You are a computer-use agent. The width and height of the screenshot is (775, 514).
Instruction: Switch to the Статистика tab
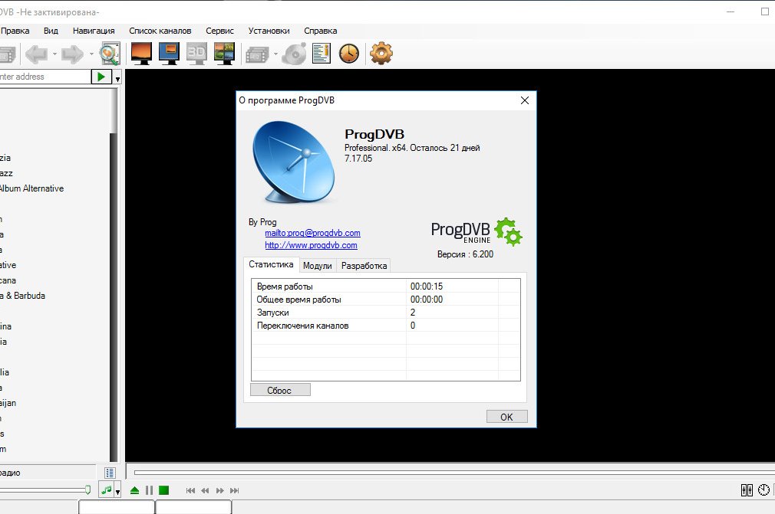pyautogui.click(x=271, y=264)
